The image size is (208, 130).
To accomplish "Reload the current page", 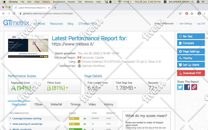I will [x=14, y=13].
